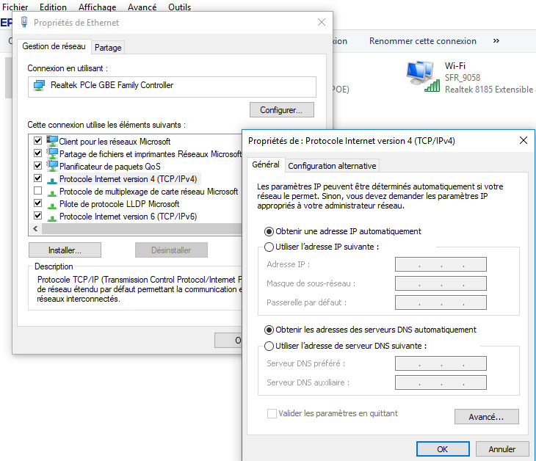Switch to the Partage tab
The height and width of the screenshot is (461, 536).
108,48
